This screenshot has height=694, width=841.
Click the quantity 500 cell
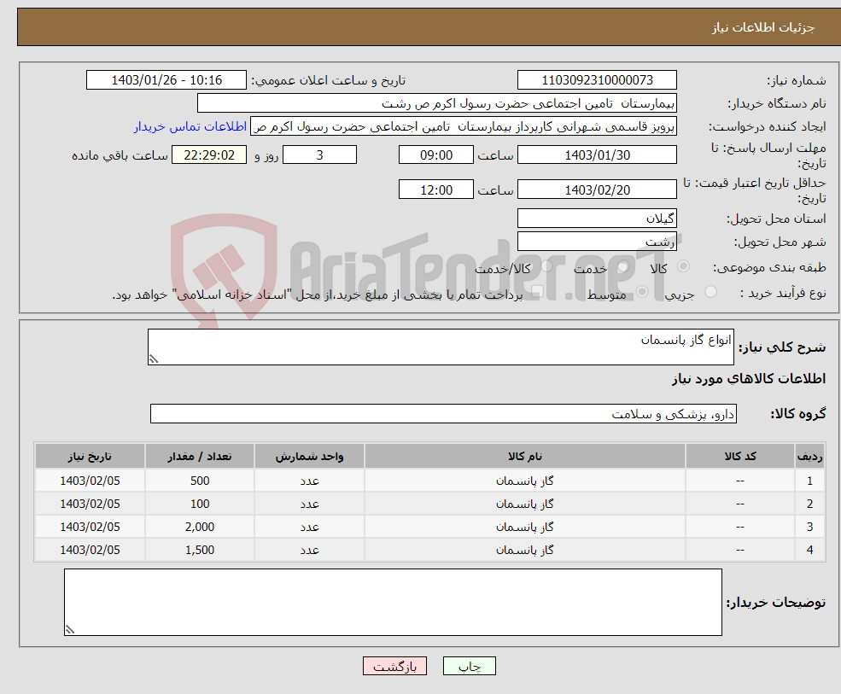pyautogui.click(x=200, y=481)
